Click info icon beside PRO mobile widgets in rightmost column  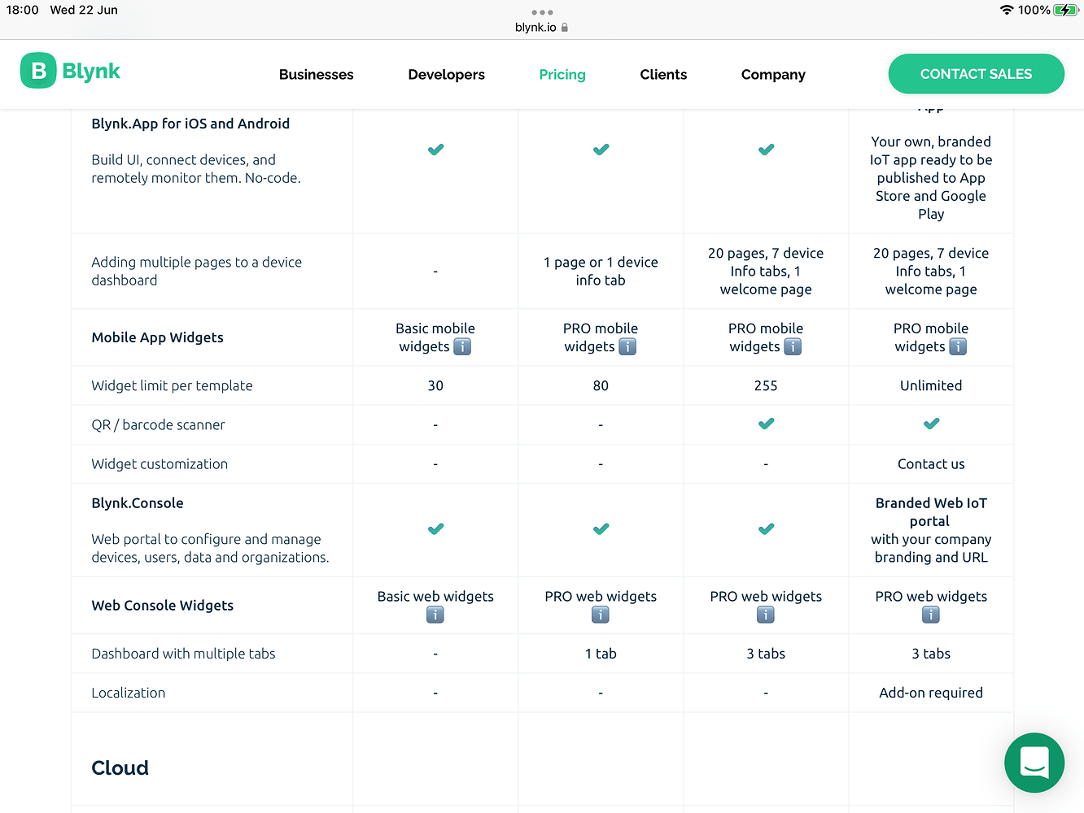click(958, 346)
